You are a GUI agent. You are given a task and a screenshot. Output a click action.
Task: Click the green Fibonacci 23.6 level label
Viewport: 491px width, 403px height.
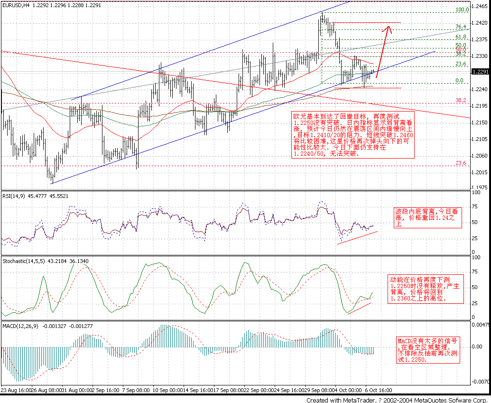461,64
